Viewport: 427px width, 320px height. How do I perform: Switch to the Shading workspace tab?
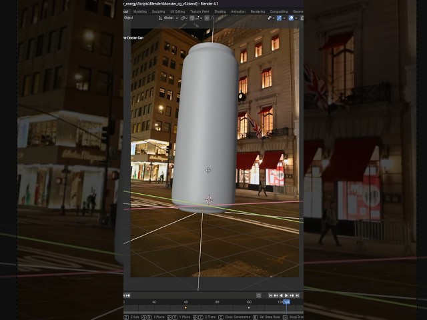(220, 11)
